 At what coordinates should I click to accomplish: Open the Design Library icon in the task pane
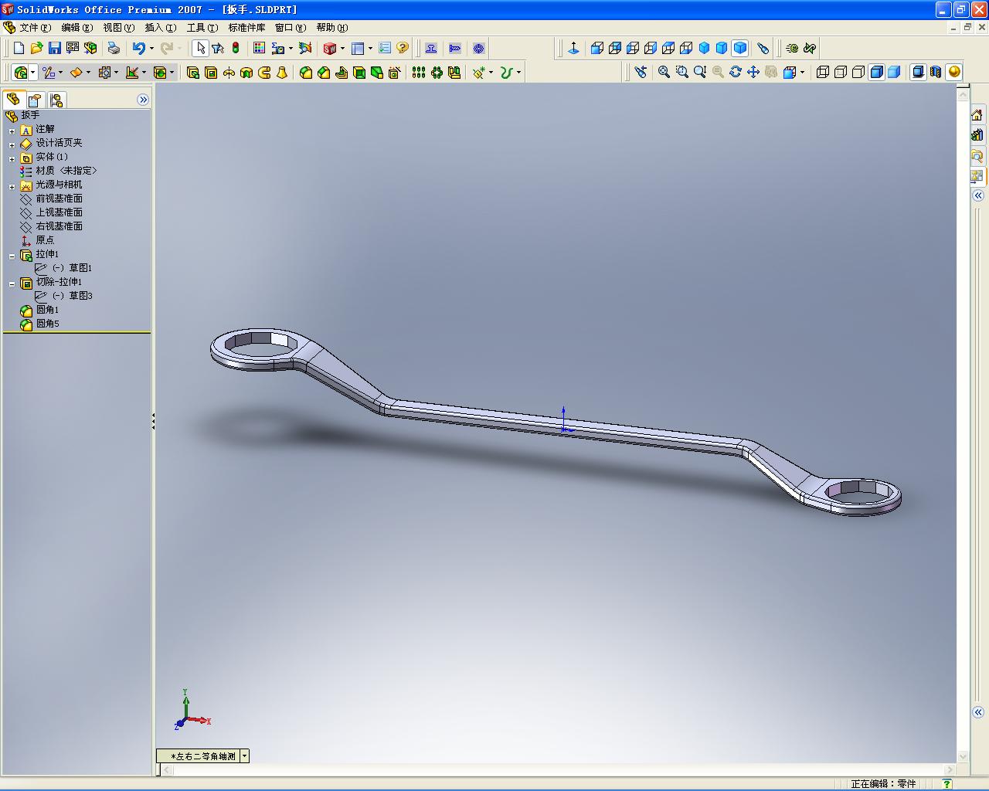point(977,135)
